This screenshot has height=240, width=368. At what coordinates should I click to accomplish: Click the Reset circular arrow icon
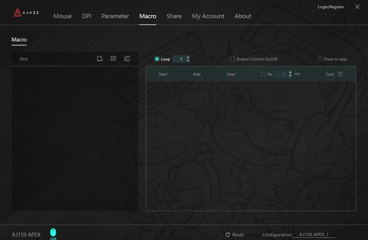tap(227, 235)
